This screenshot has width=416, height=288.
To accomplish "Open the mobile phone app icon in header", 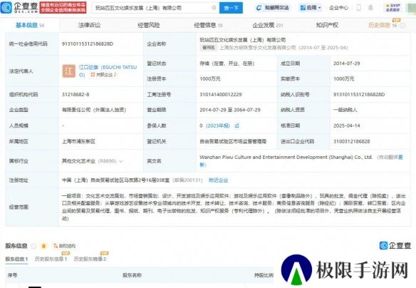I will click(x=359, y=8).
